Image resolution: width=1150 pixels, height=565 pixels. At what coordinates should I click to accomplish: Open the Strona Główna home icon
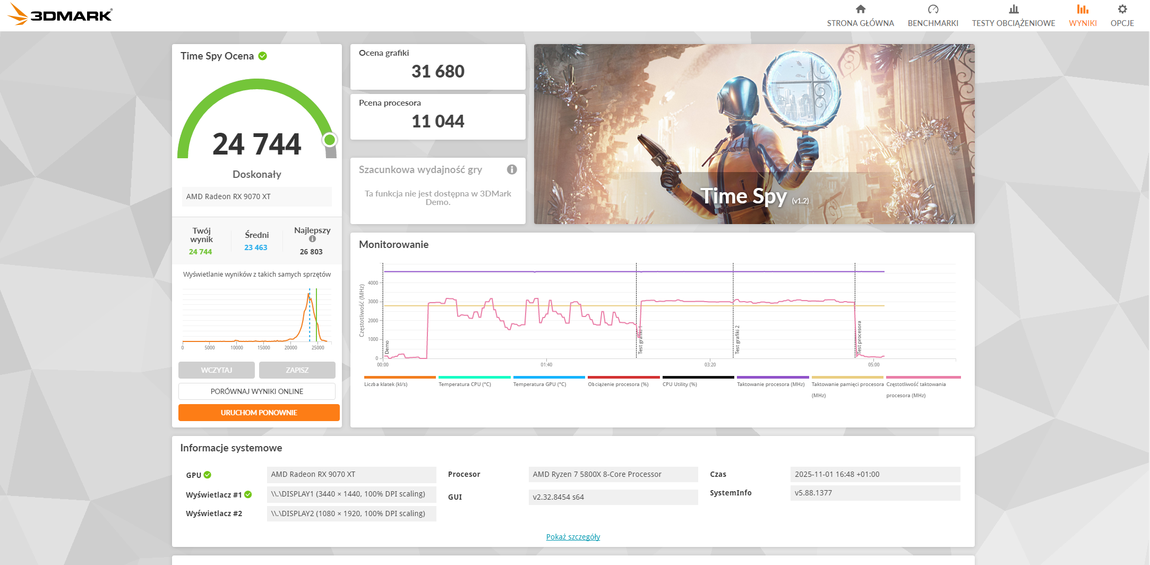(x=861, y=9)
